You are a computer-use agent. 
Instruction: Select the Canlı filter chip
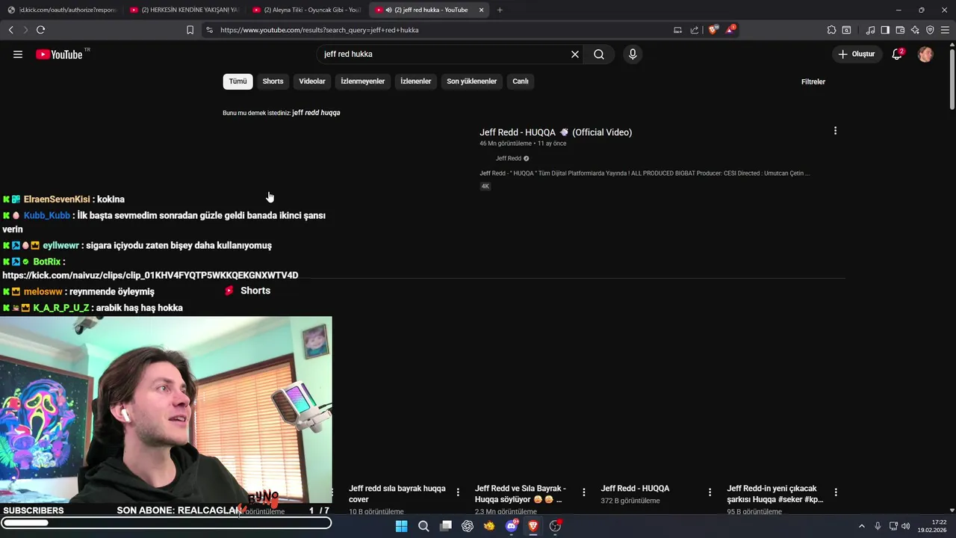521,81
